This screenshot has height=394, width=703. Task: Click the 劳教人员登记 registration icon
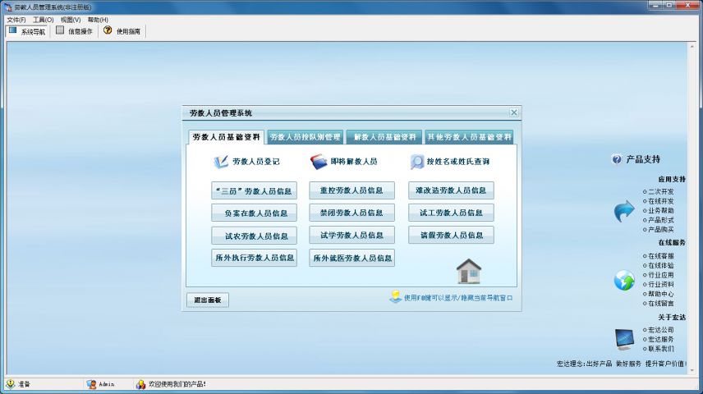(220, 162)
